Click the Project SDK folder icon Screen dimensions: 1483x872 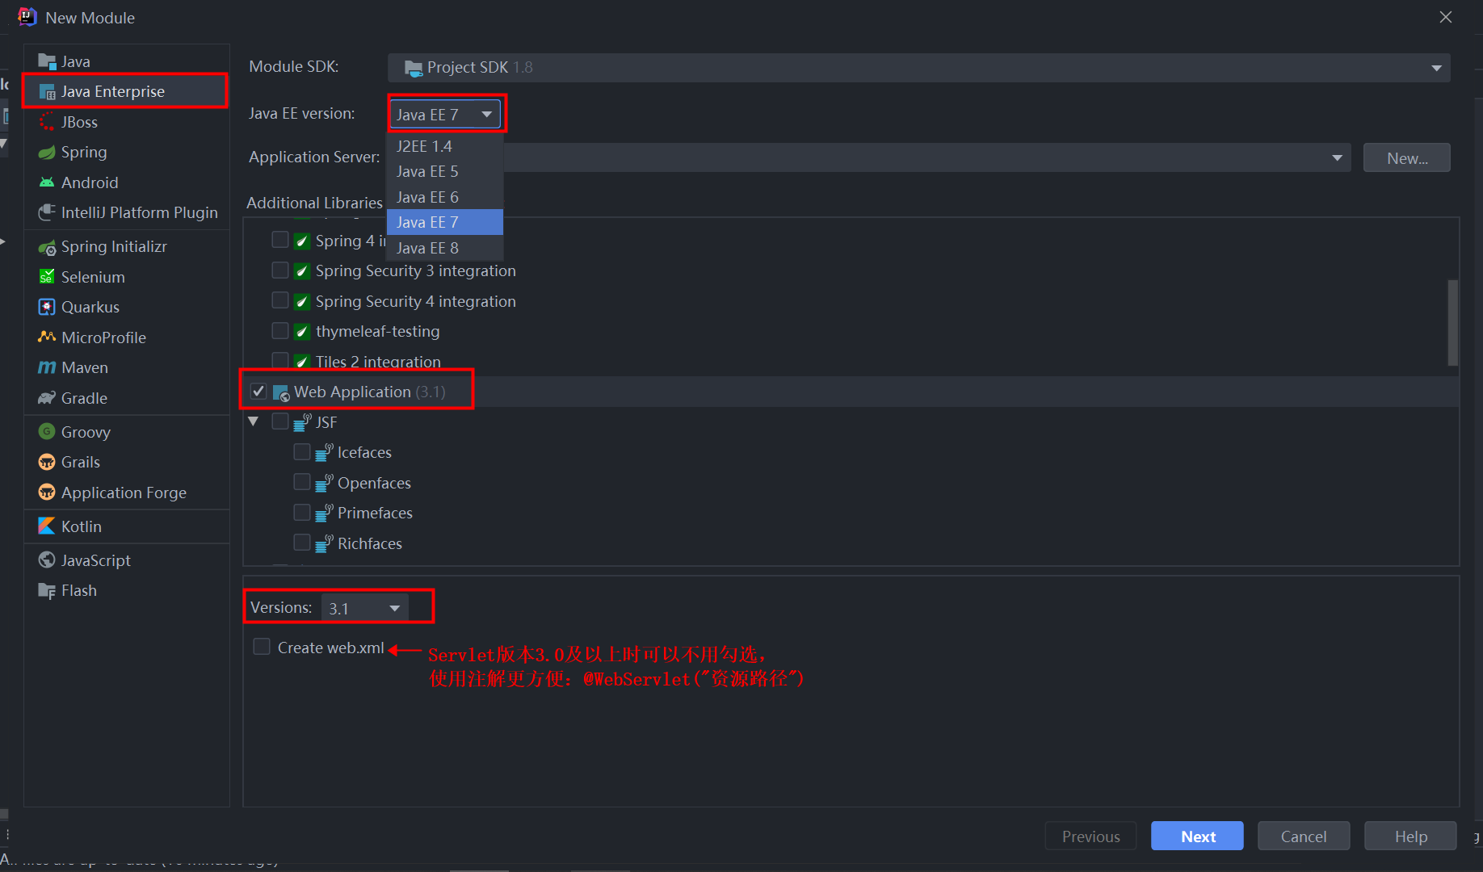[414, 68]
